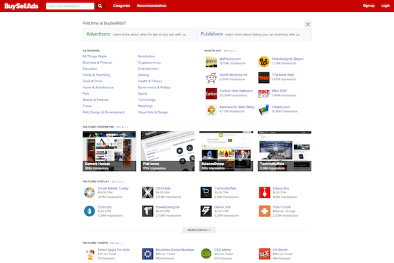Open the Food & Drink category

92,81
